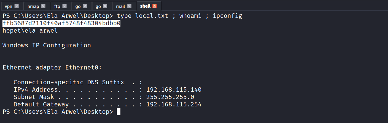The width and height of the screenshot is (388, 123).
Task: Click the terminal cursor at the last prompt
Action: 119,112
